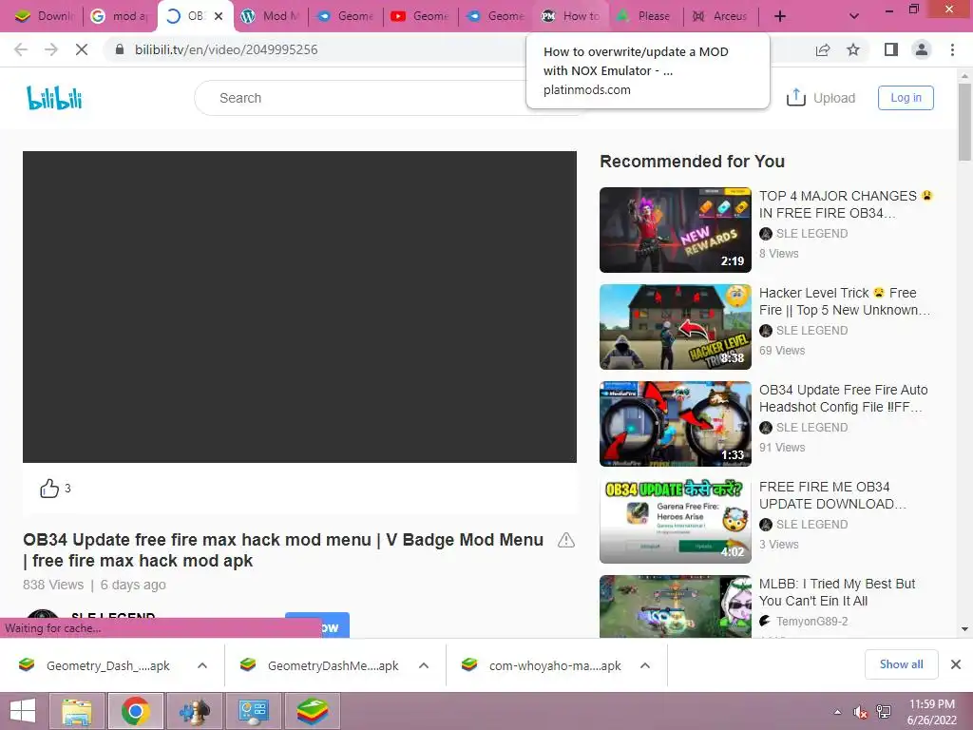This screenshot has height=730, width=973.
Task: Click the bilibili logo
Action: coord(54,98)
